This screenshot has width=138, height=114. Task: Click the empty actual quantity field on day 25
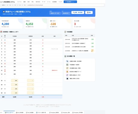click(31, 81)
